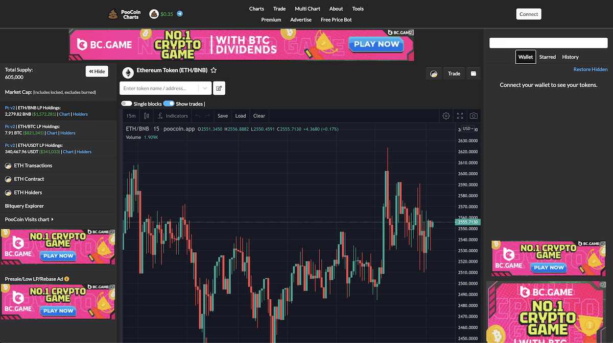
Task: Collapse sidebar with Hide button
Action: tap(97, 71)
